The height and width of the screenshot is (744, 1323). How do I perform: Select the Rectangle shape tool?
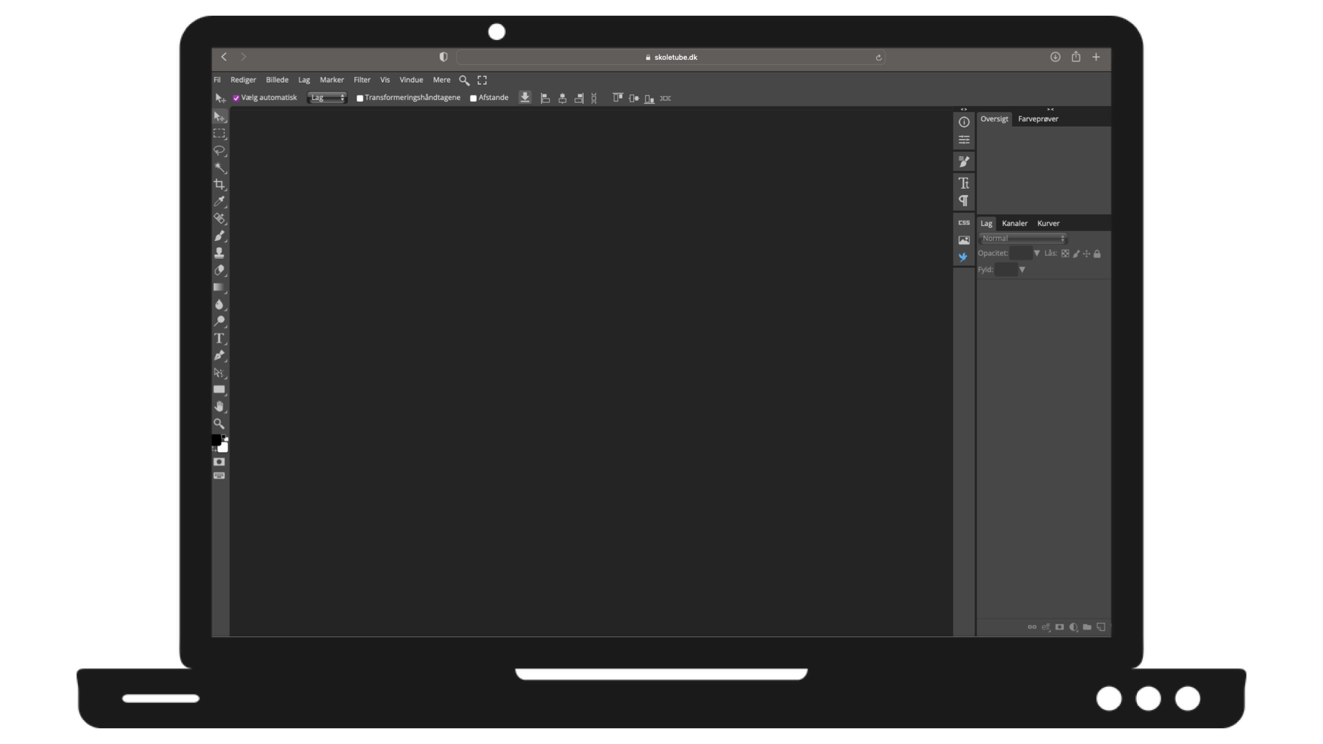coord(219,389)
